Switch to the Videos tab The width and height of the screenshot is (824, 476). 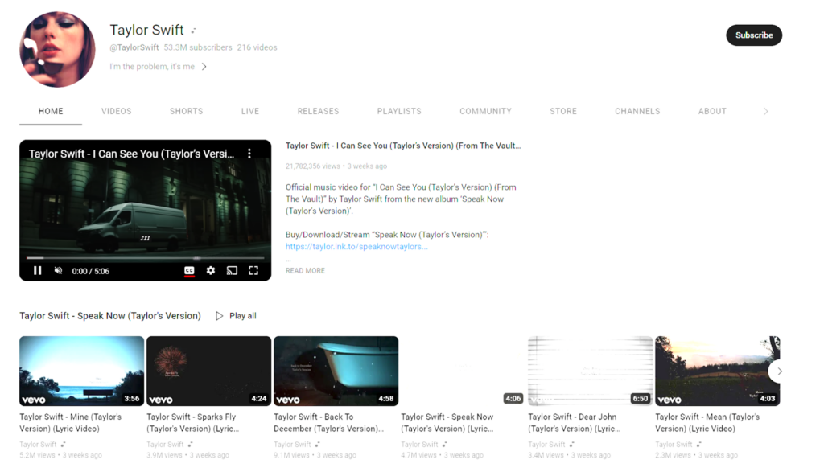(116, 112)
